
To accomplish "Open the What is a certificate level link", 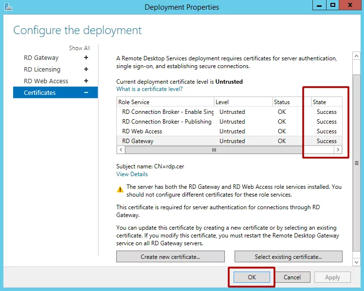I will point(149,89).
